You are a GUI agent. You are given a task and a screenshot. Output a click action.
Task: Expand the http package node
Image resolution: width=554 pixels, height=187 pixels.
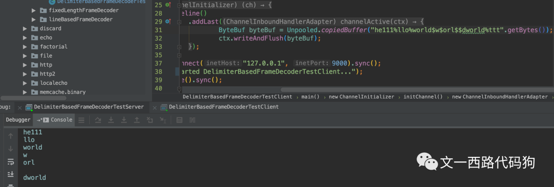(25, 65)
